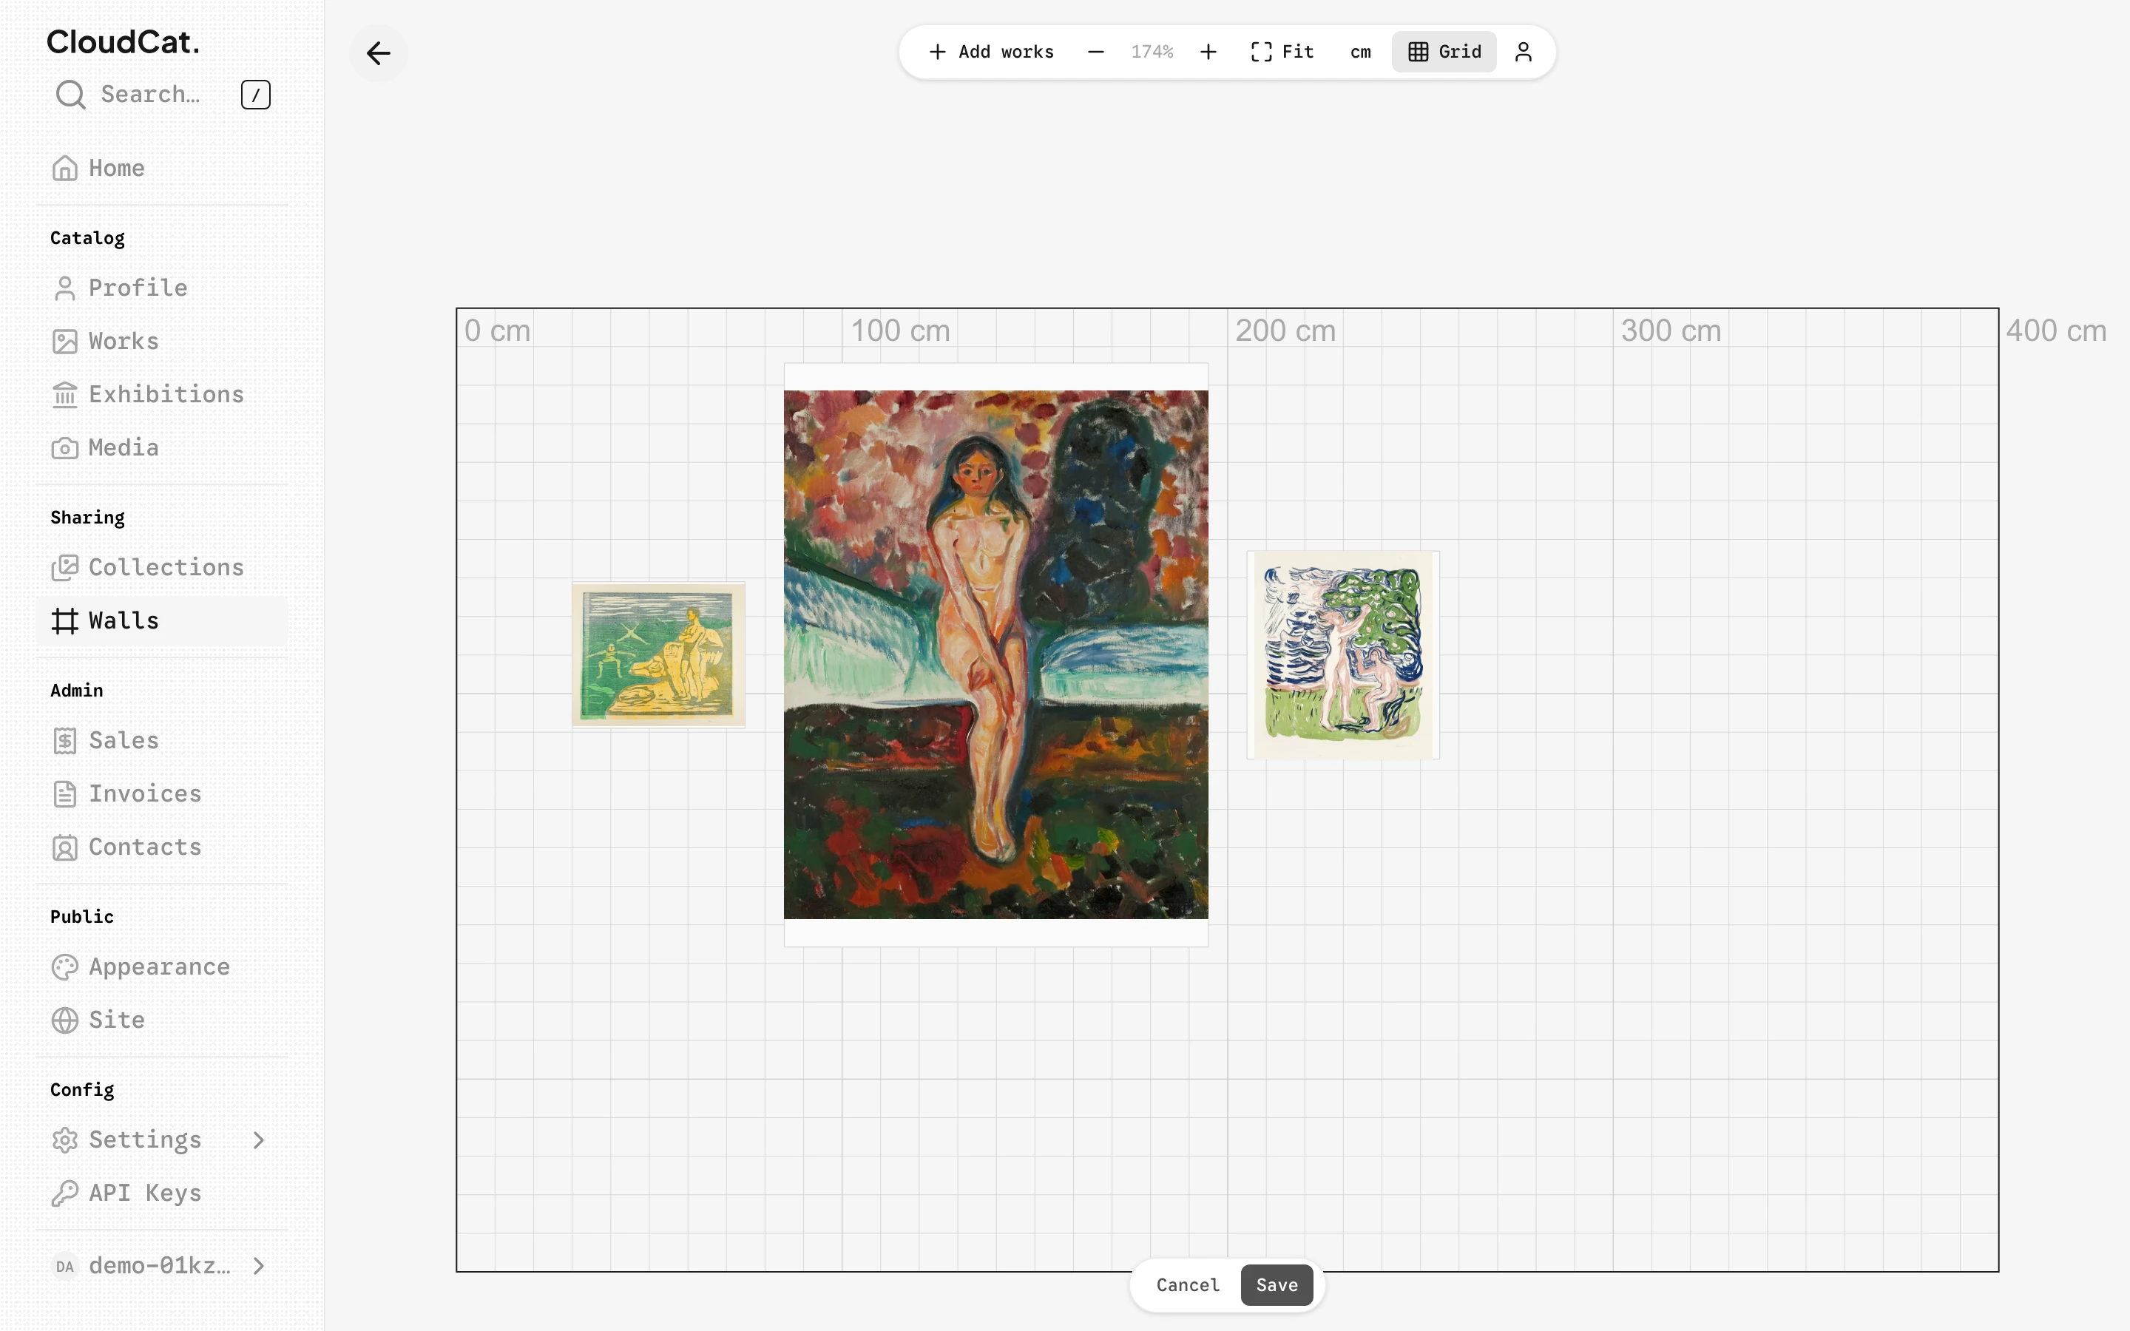Image resolution: width=2130 pixels, height=1331 pixels.
Task: Click the Home house icon
Action: coord(64,168)
